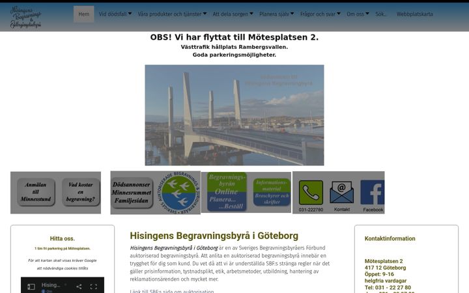Click the map sidebar toggle icon
This screenshot has width=469, height=293.
tap(31, 286)
